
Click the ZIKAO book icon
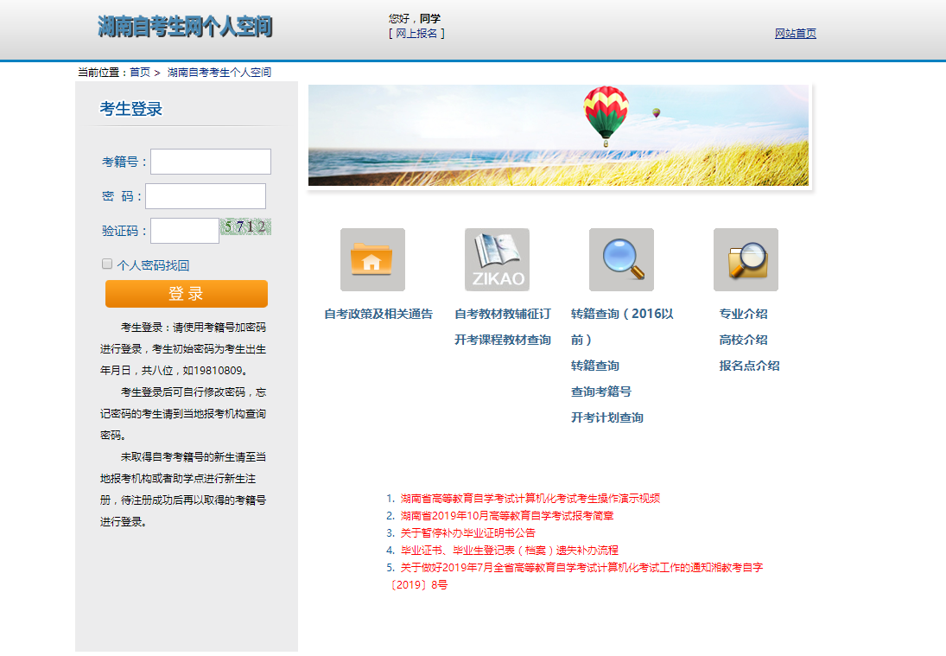[x=497, y=259]
